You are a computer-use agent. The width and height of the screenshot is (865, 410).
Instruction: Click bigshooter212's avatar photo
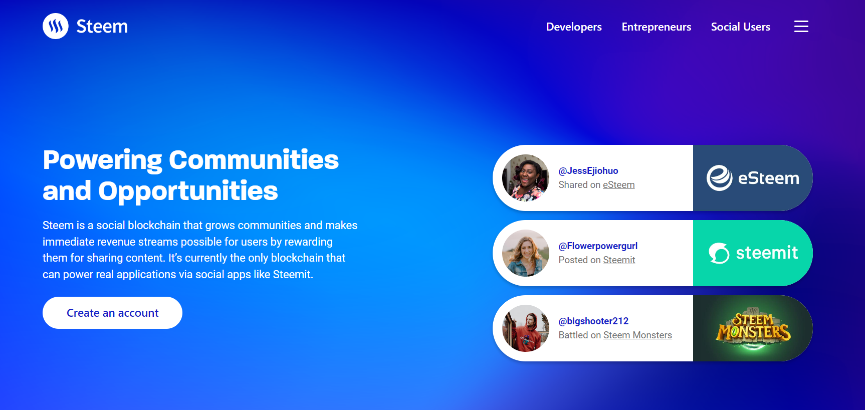(x=526, y=328)
